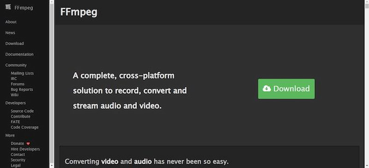Open Mailing Lists under Community

pos(22,73)
